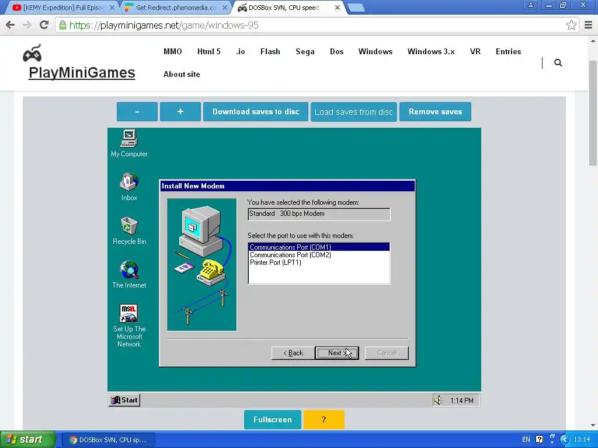Reload the page in Chrome
The image size is (598, 448).
coord(44,25)
